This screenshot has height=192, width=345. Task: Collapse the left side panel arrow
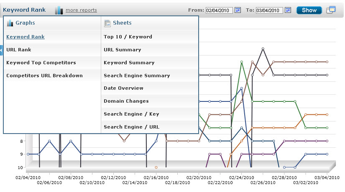tap(1, 50)
